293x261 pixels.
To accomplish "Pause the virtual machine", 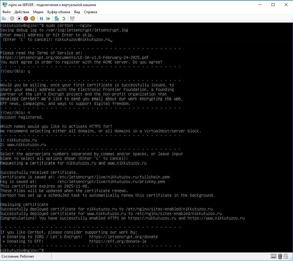I will (x=41, y=19).
